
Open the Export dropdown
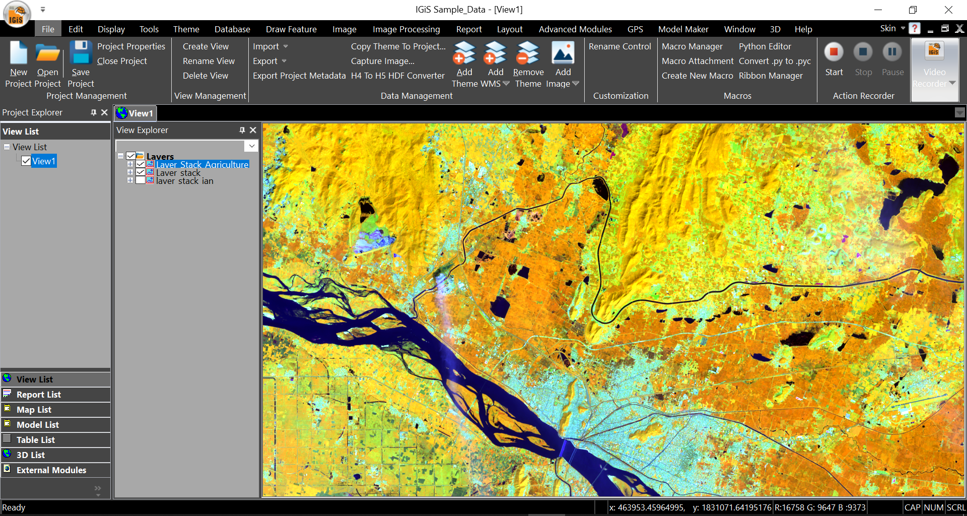284,61
